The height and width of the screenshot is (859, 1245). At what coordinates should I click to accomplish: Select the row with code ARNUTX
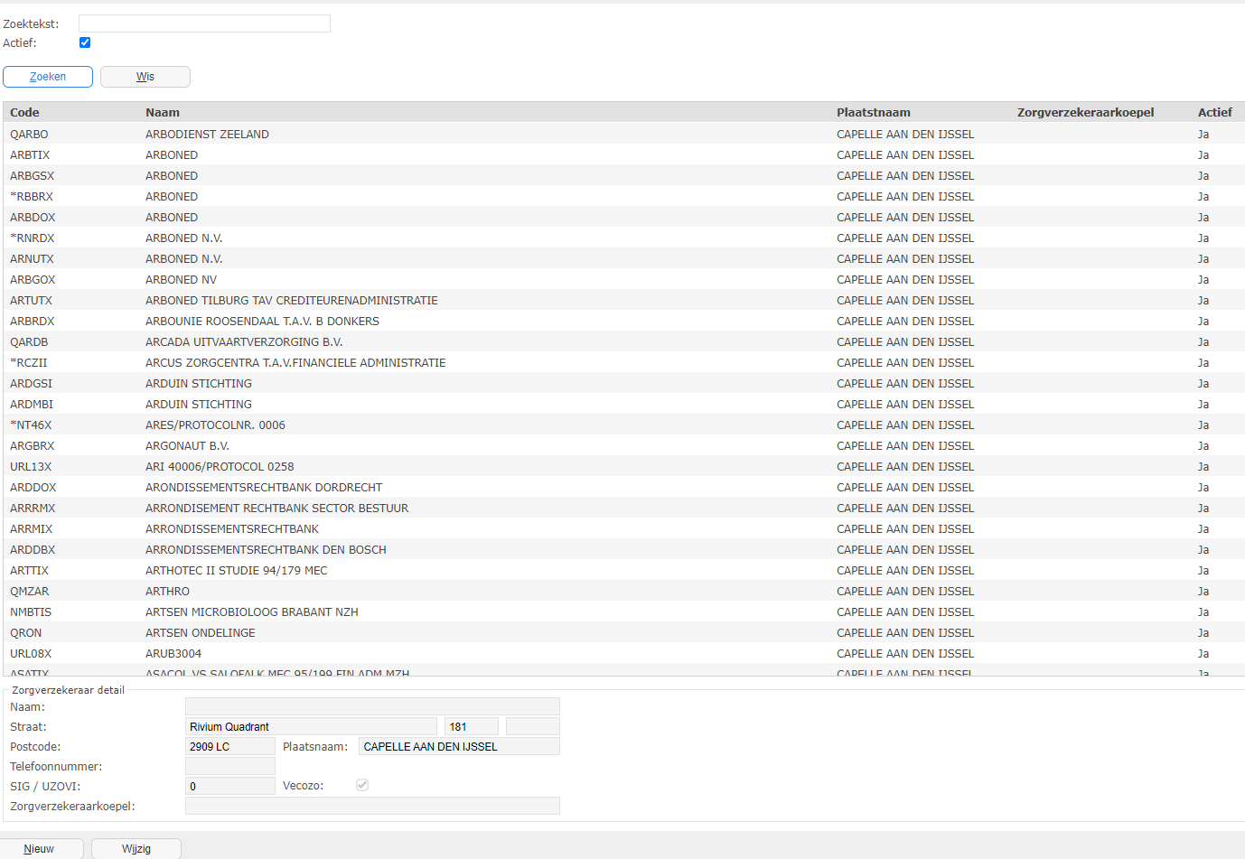coord(623,258)
